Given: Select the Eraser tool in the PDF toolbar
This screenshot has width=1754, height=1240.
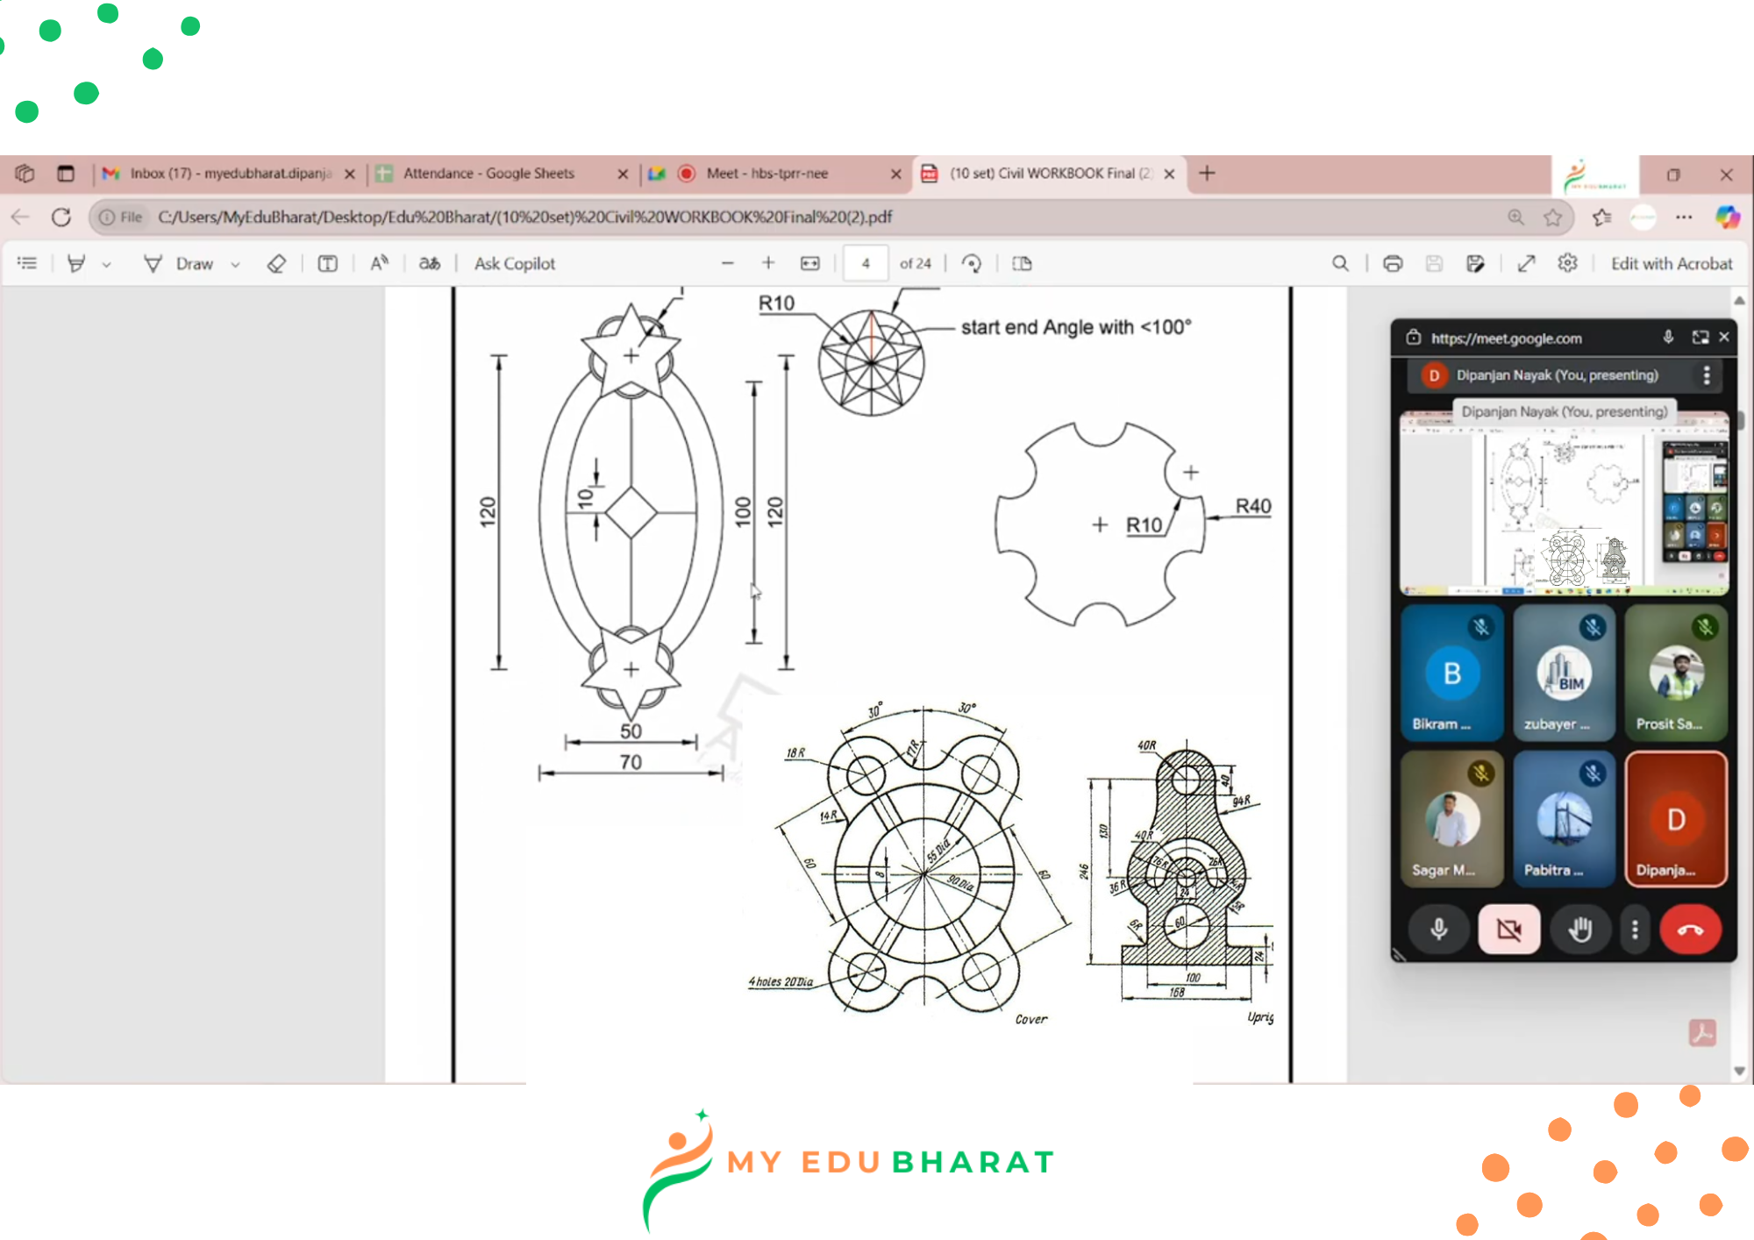Looking at the screenshot, I should tap(276, 264).
